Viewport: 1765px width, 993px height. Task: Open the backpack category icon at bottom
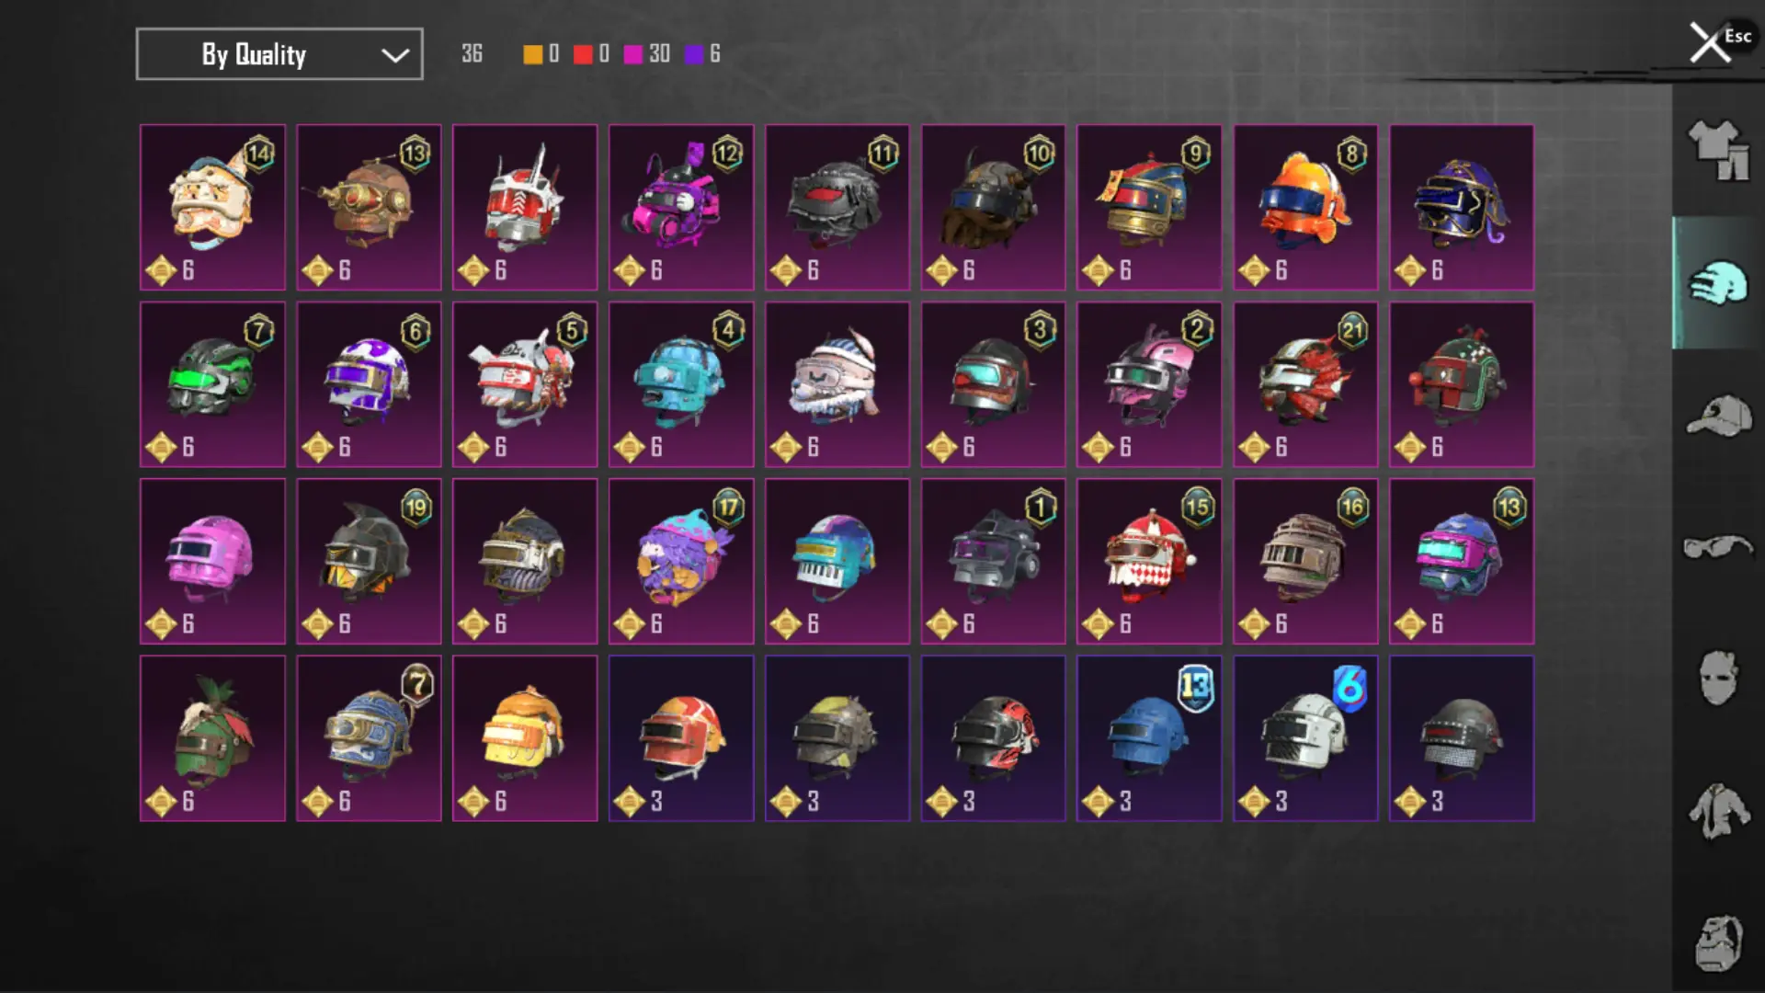[x=1718, y=943]
